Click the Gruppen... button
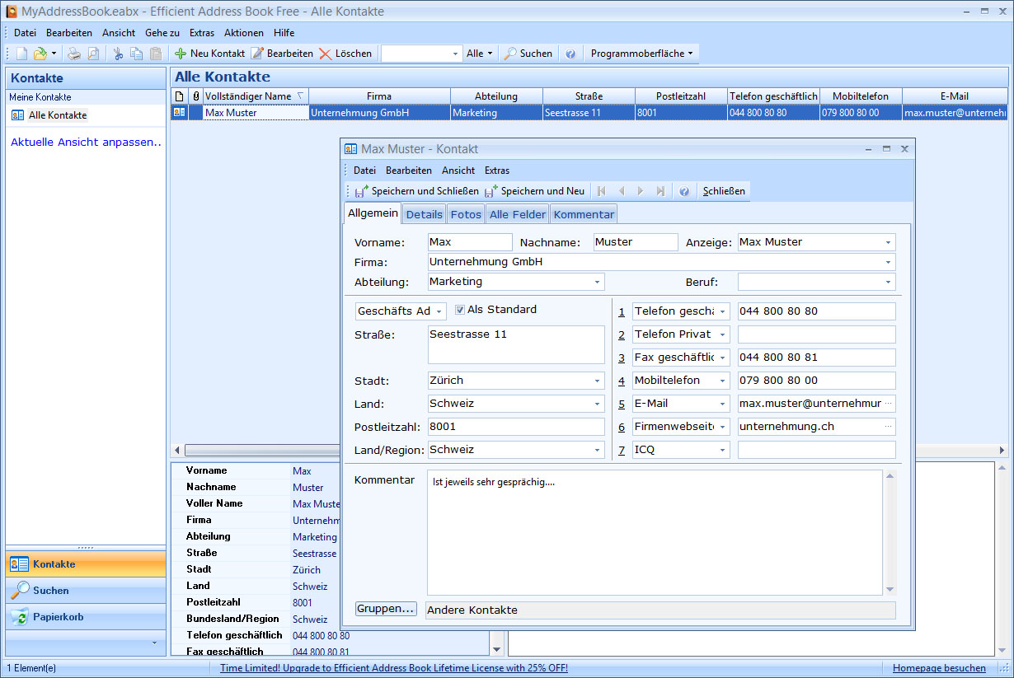 tap(386, 609)
